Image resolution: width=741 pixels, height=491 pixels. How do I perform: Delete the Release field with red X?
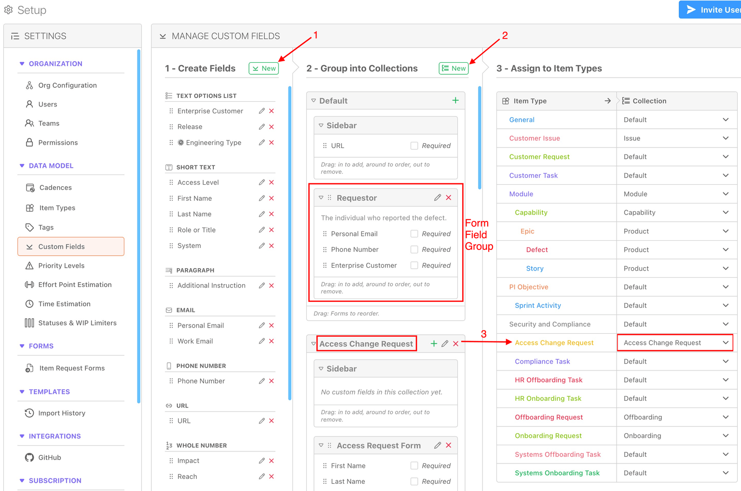tap(272, 127)
